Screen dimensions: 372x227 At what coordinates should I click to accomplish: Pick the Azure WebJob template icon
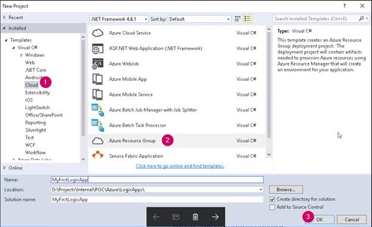click(98, 64)
